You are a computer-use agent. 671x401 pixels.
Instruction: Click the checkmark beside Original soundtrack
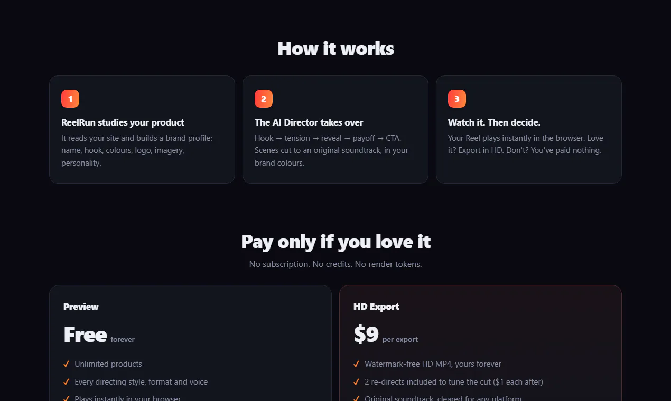[357, 398]
